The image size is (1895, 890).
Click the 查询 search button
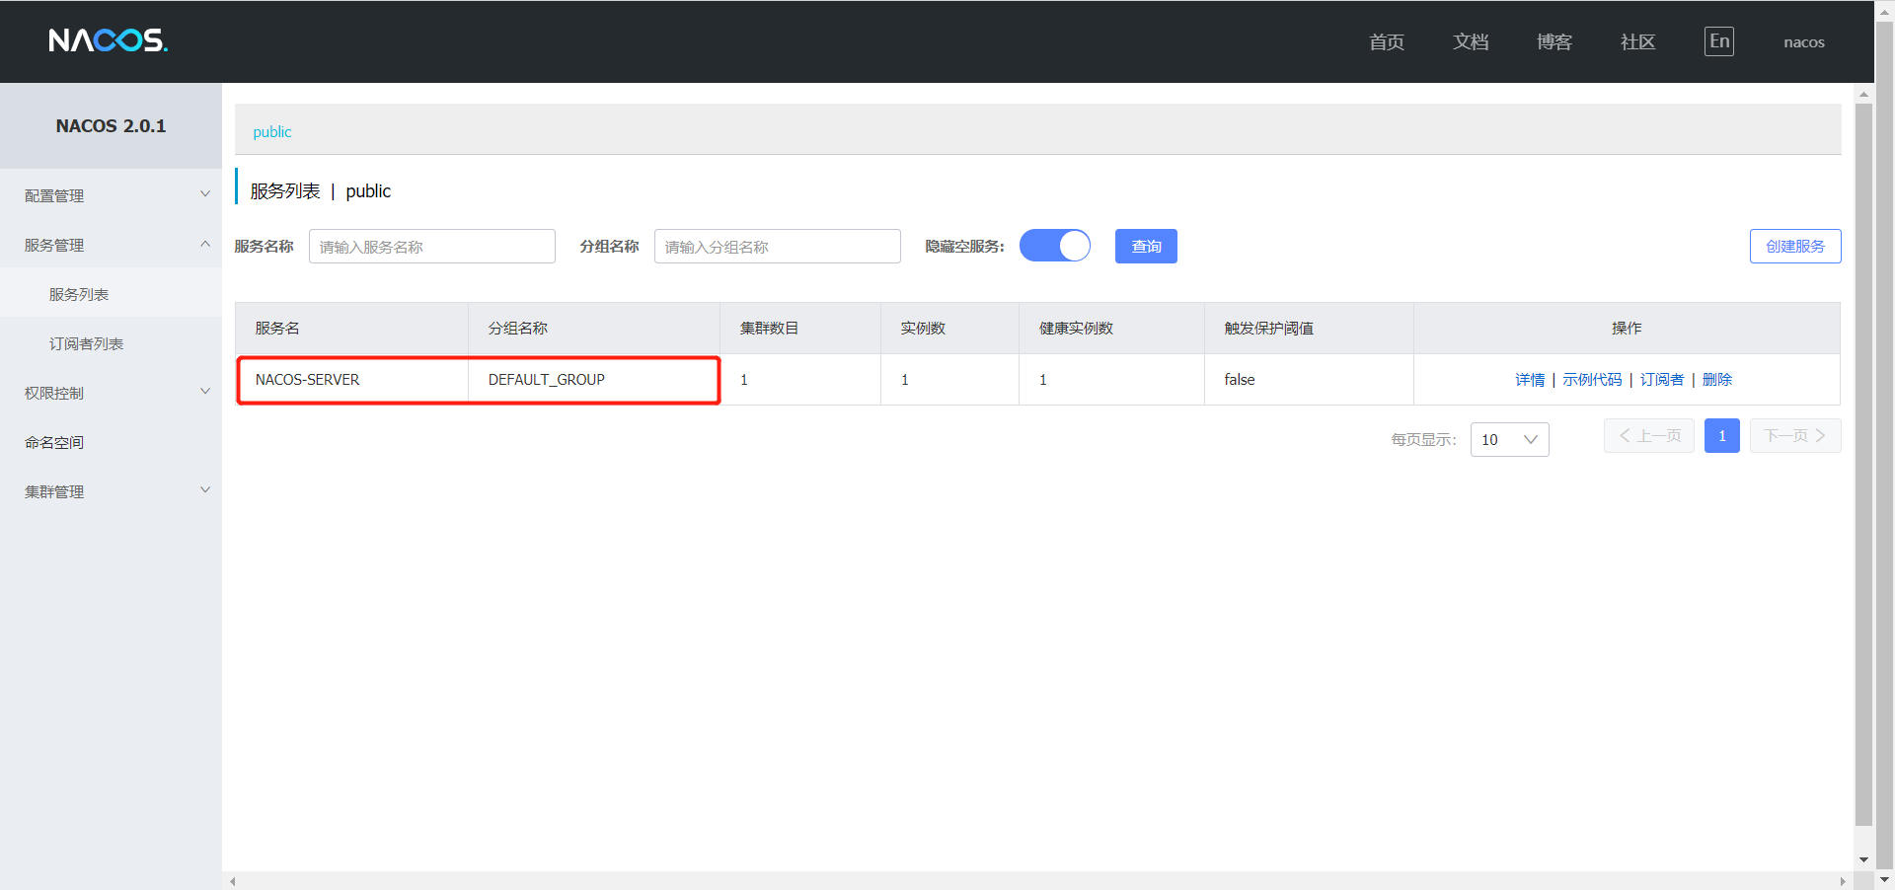(1146, 246)
